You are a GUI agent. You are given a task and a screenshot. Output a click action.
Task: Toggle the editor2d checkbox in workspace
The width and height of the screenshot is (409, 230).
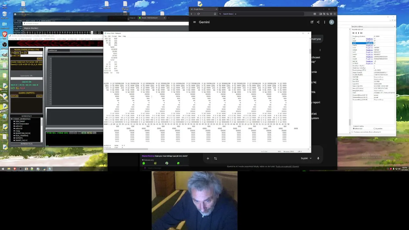(x=14, y=126)
